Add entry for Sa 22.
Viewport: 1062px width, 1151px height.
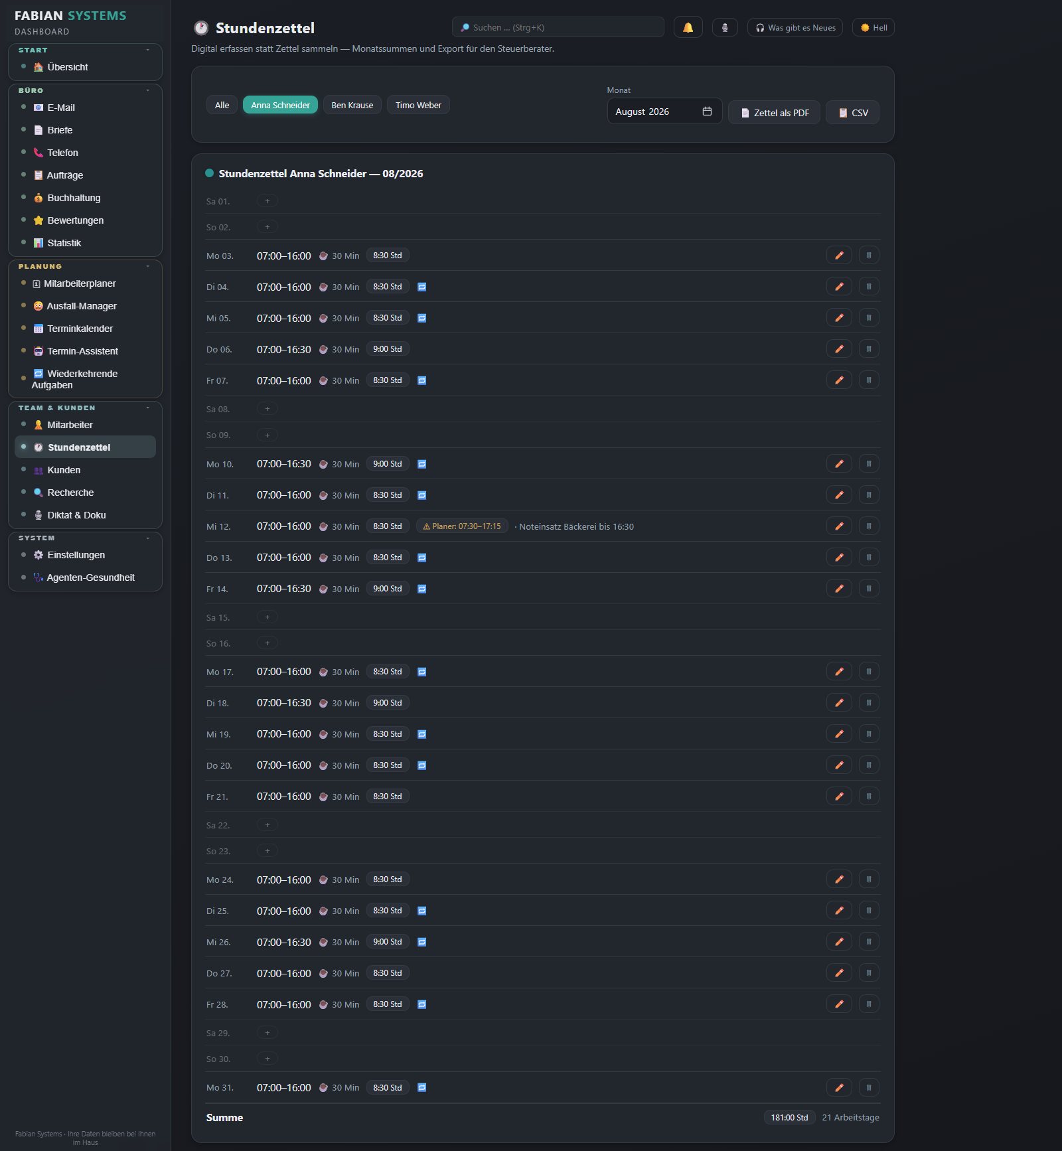[x=267, y=825]
